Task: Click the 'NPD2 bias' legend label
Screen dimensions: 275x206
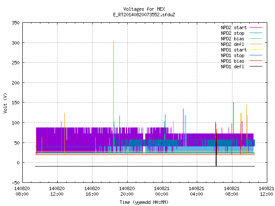Action: pyautogui.click(x=232, y=39)
